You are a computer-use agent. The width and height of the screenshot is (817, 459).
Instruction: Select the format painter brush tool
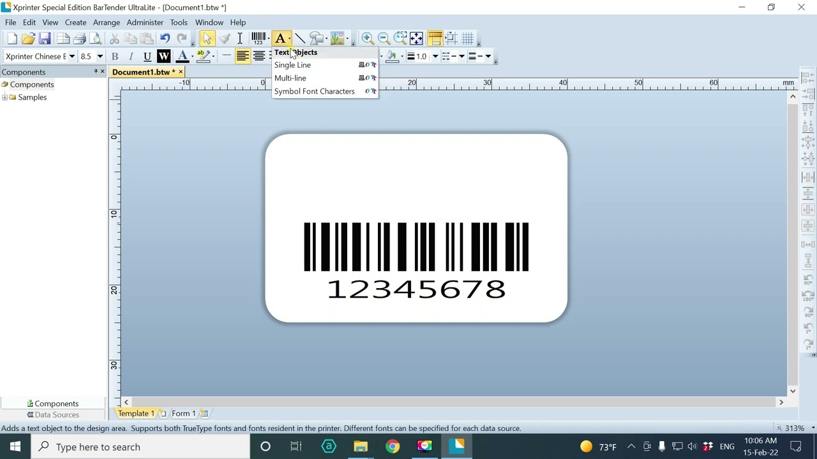click(224, 39)
